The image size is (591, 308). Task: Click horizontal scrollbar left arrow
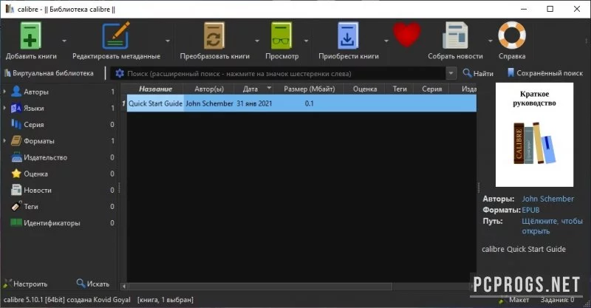pos(123,287)
